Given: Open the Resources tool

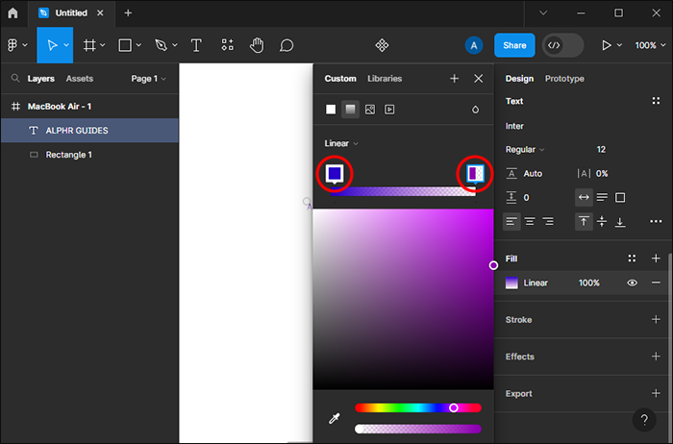Looking at the screenshot, I should coord(227,45).
